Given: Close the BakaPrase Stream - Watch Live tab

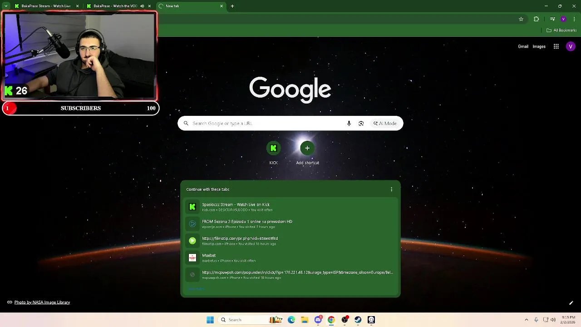Looking at the screenshot, I should pyautogui.click(x=77, y=6).
